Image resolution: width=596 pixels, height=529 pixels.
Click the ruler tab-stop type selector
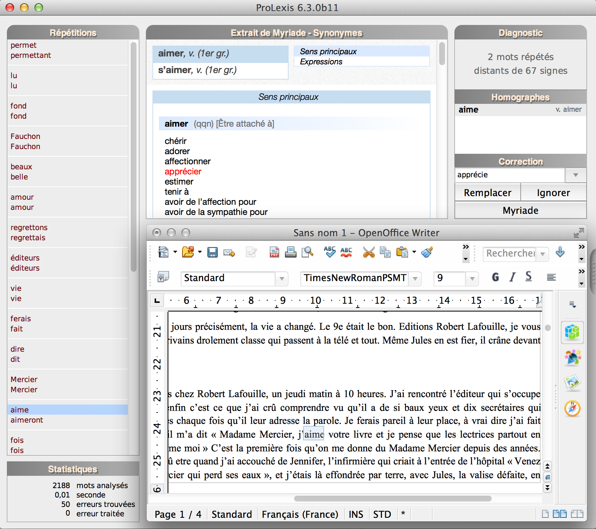click(x=157, y=300)
